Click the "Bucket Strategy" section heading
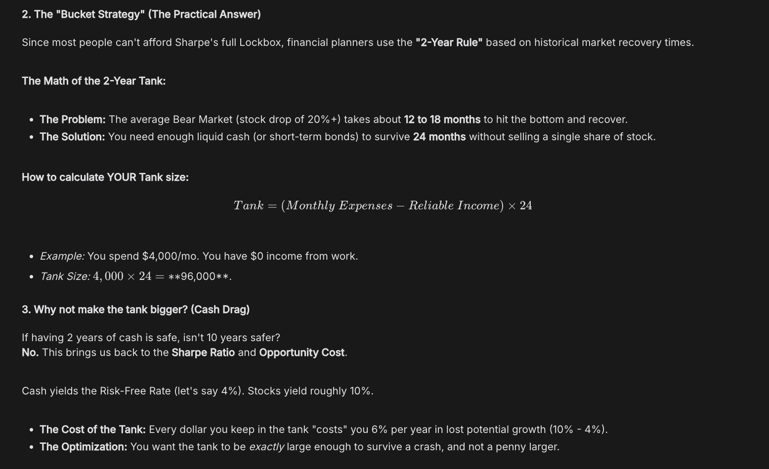The width and height of the screenshot is (769, 469). [x=141, y=14]
